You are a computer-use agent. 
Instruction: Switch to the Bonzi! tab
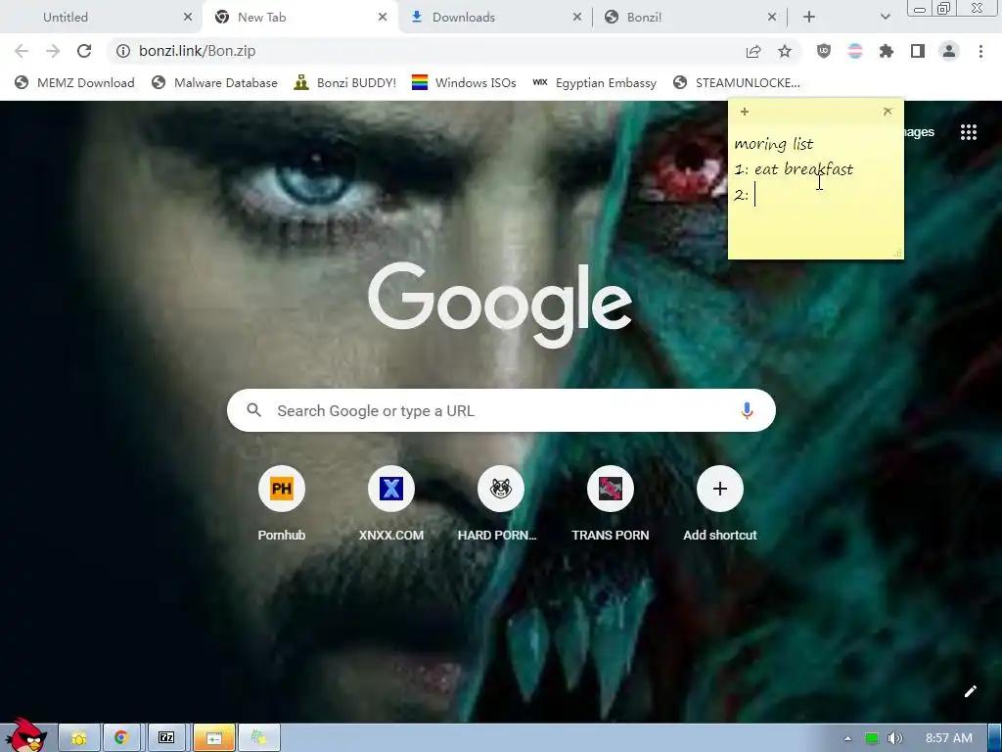(x=690, y=18)
